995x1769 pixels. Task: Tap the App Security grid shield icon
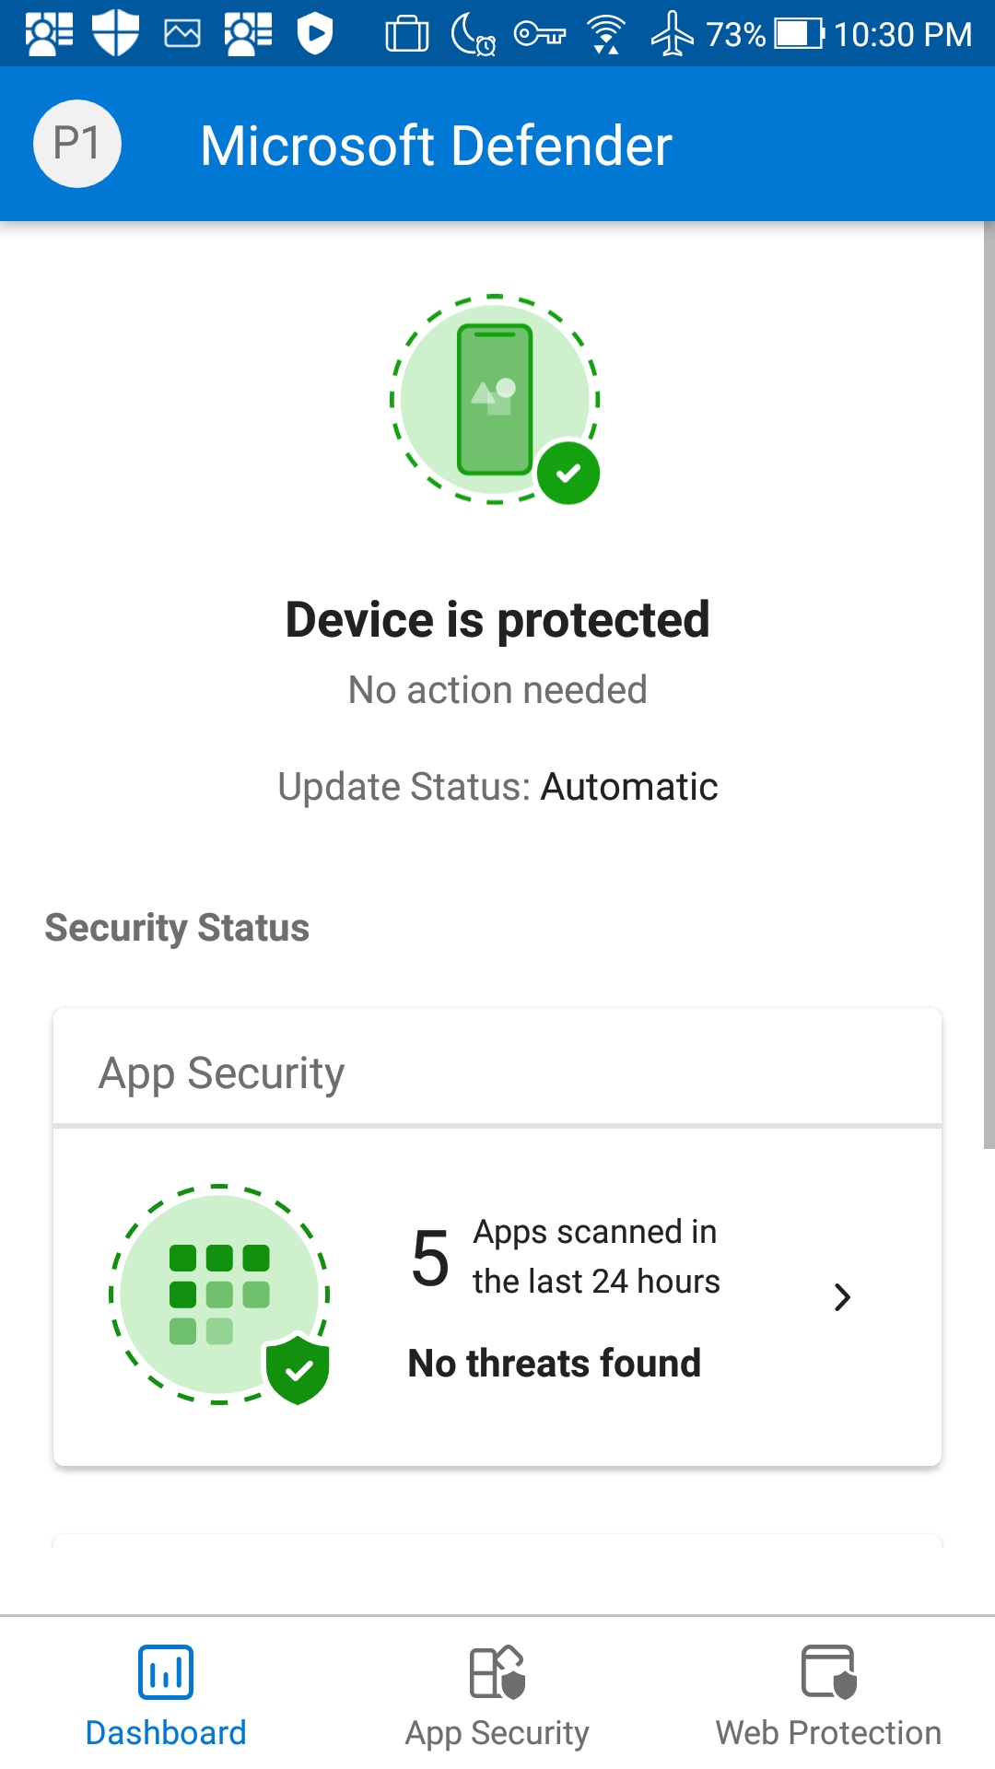(219, 1295)
